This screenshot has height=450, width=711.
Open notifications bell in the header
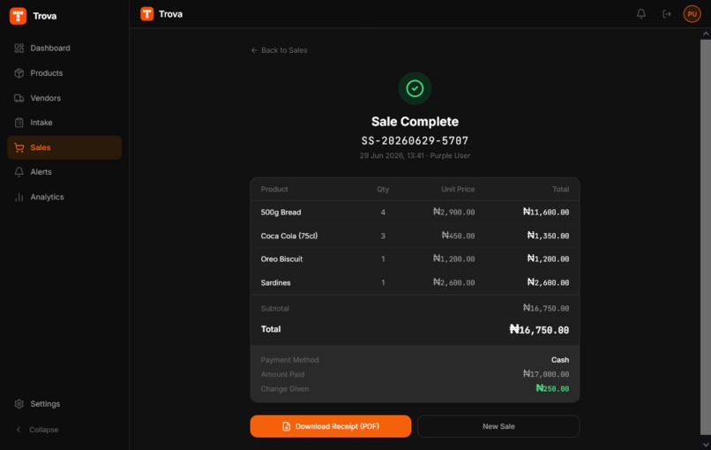(x=640, y=14)
